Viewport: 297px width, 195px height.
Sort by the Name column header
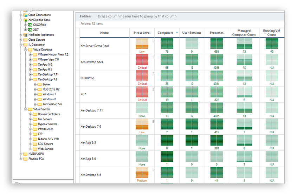point(104,33)
